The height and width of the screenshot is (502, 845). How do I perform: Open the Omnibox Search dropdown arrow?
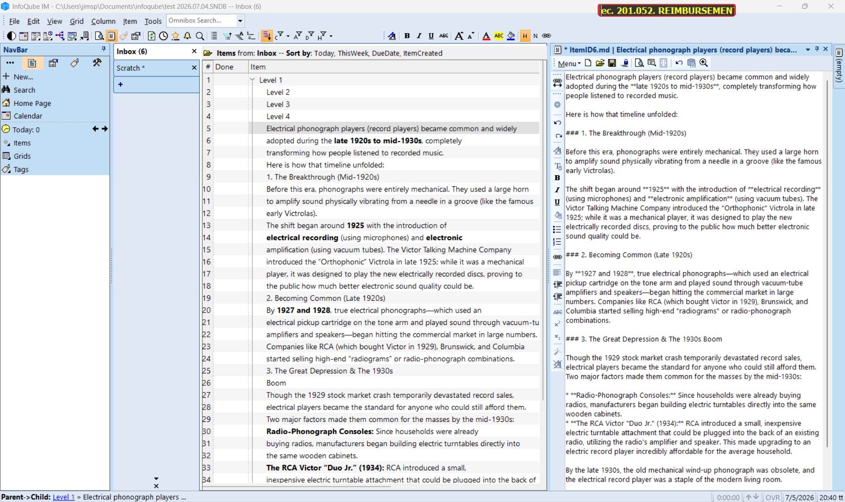240,21
